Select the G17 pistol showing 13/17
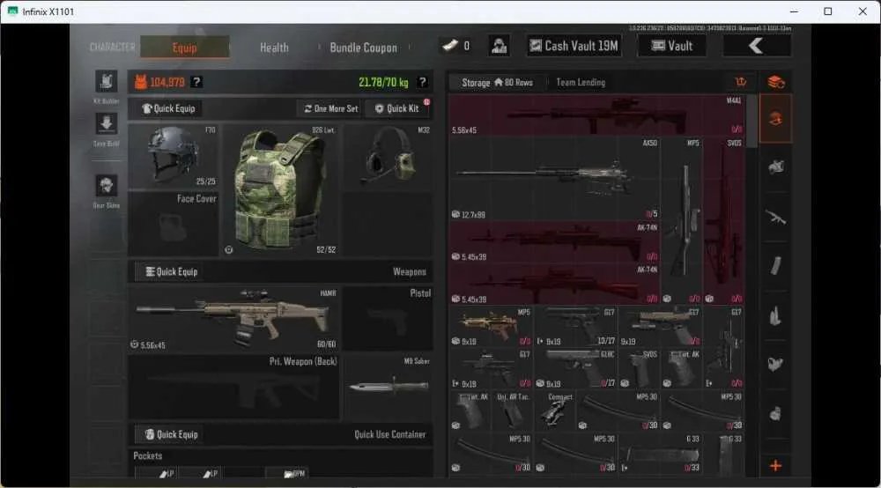Image resolution: width=881 pixels, height=488 pixels. (x=575, y=326)
